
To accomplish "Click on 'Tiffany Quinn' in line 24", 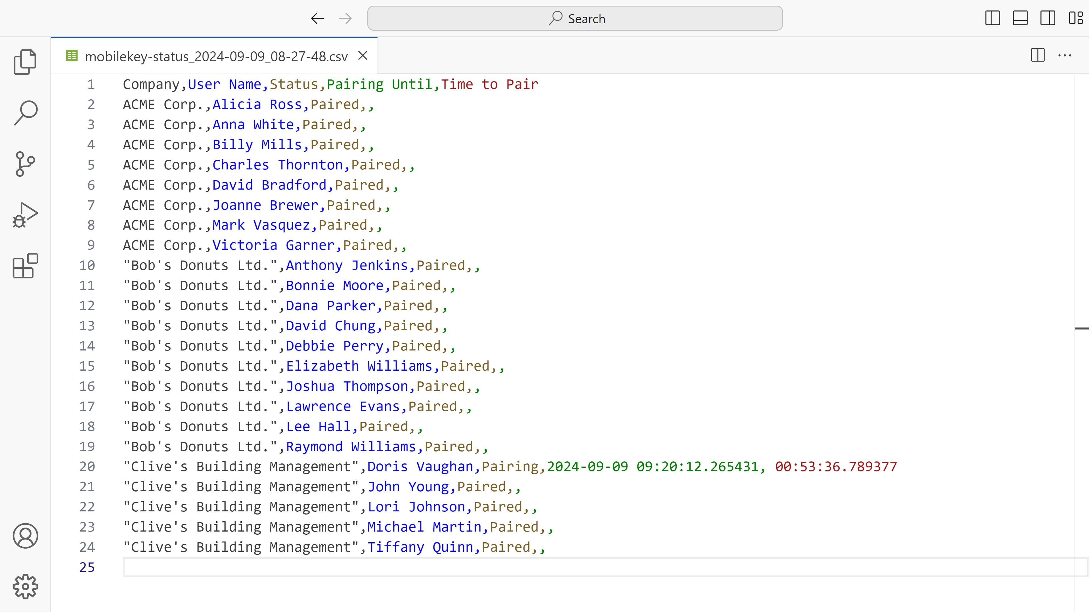I will [420, 547].
